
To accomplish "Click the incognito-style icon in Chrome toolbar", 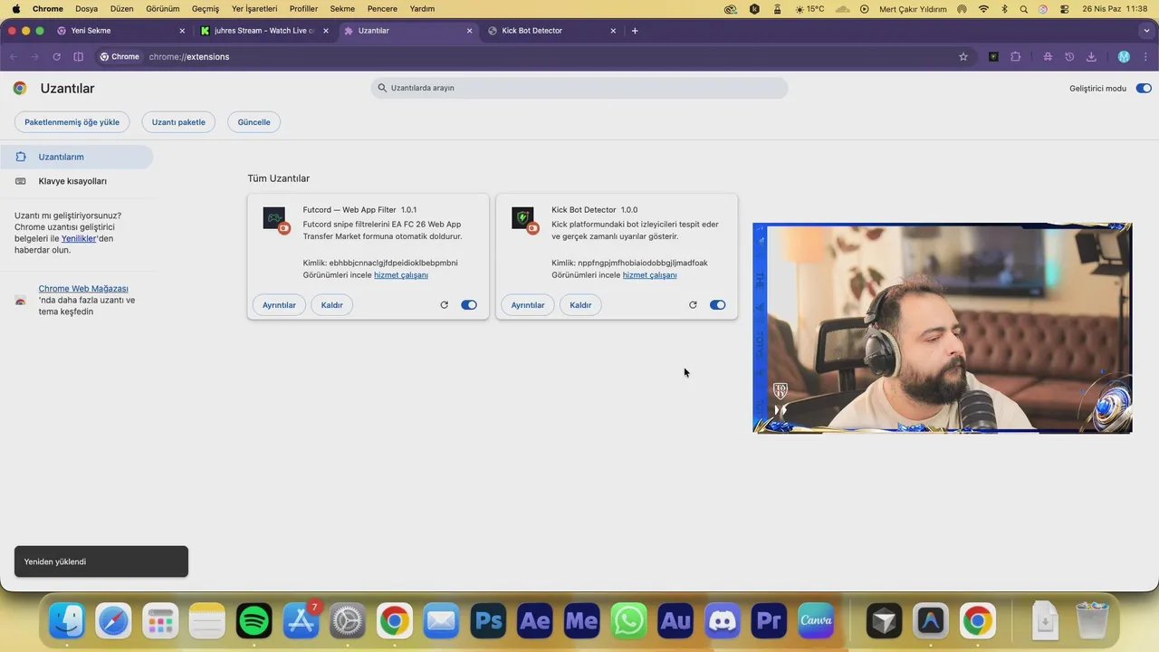I will (1048, 56).
